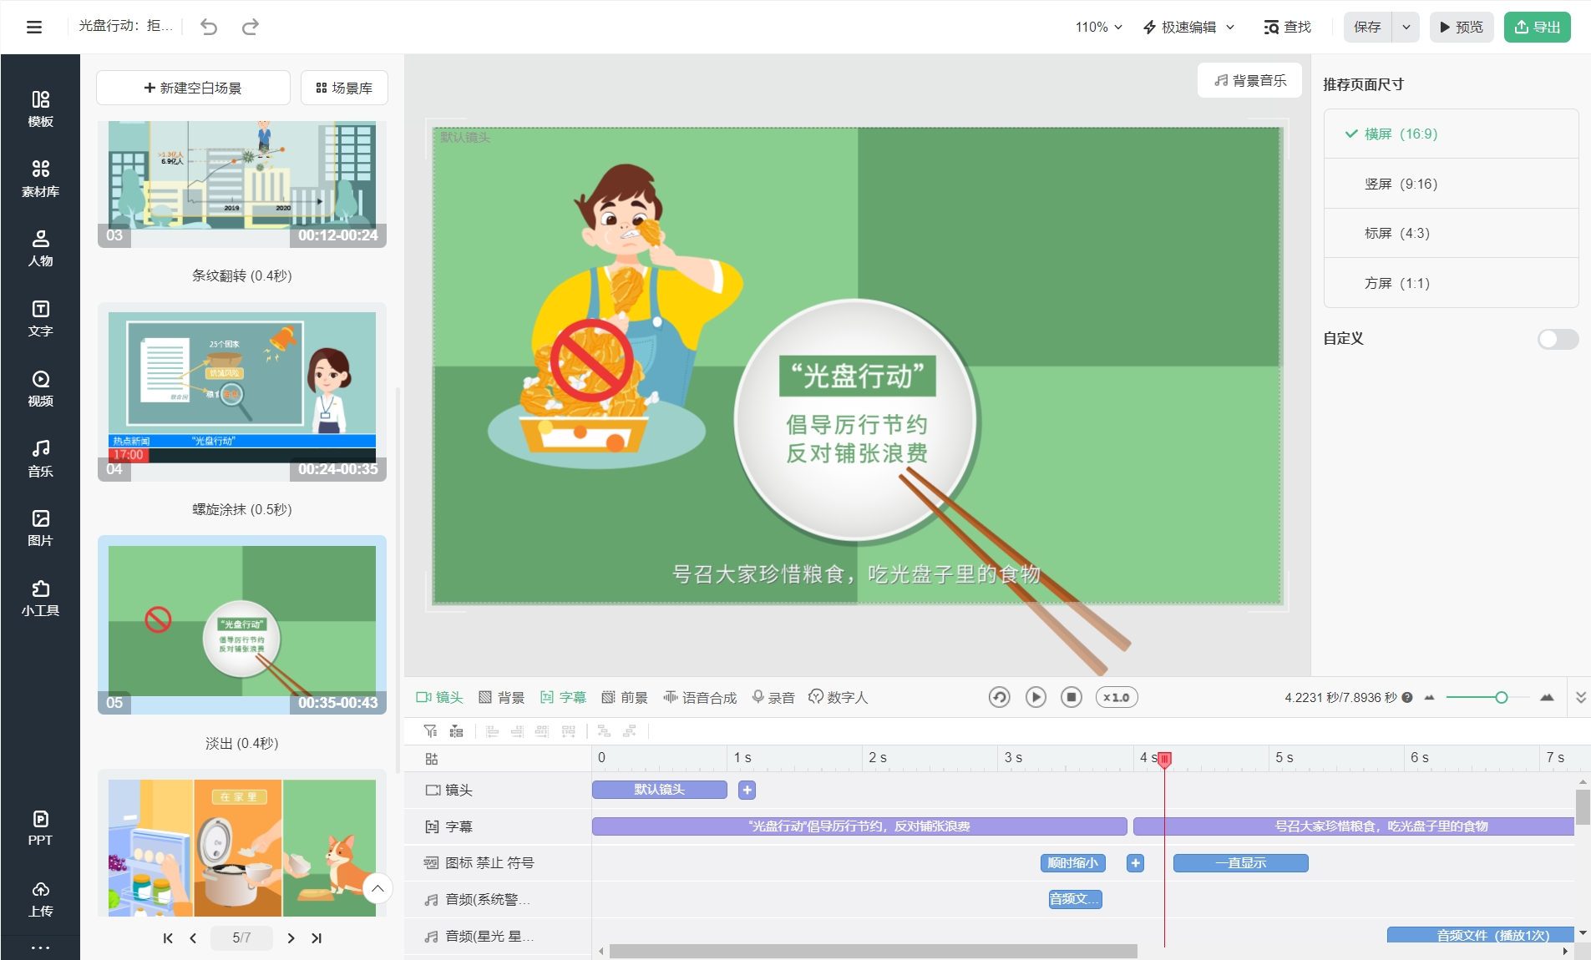Select 横屏 (16:9) page size

point(1451,134)
